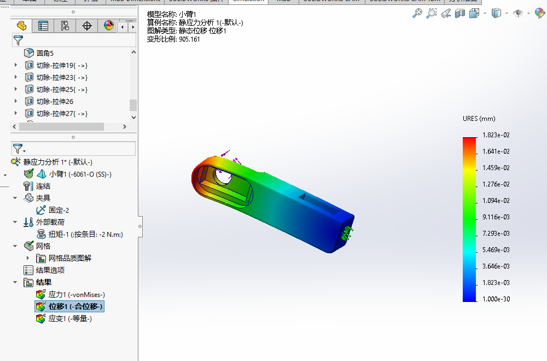Select the 网格 mesh icon
This screenshot has height=361, width=547.
(x=28, y=246)
